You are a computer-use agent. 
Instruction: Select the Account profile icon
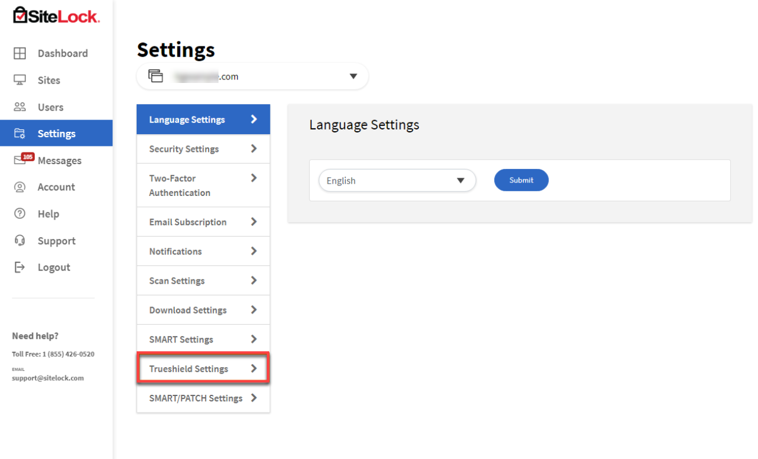point(19,187)
